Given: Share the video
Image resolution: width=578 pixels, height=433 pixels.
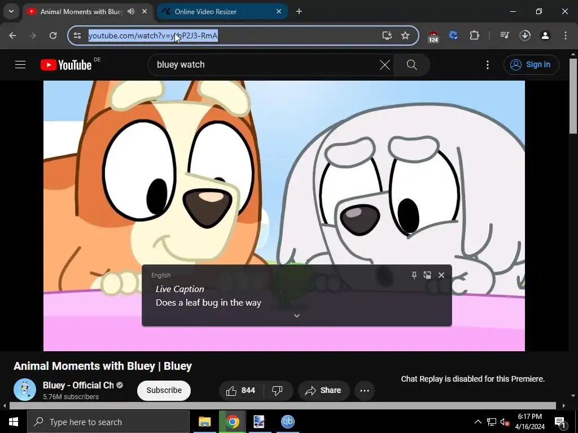Looking at the screenshot, I should pos(323,390).
